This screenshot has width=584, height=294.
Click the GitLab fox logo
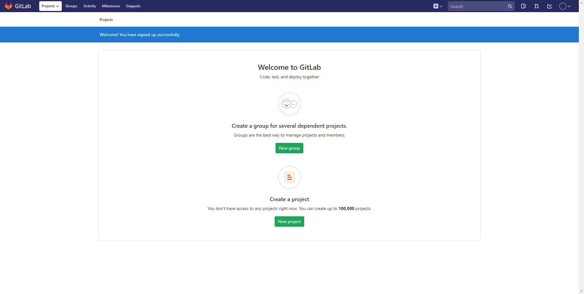pyautogui.click(x=9, y=6)
